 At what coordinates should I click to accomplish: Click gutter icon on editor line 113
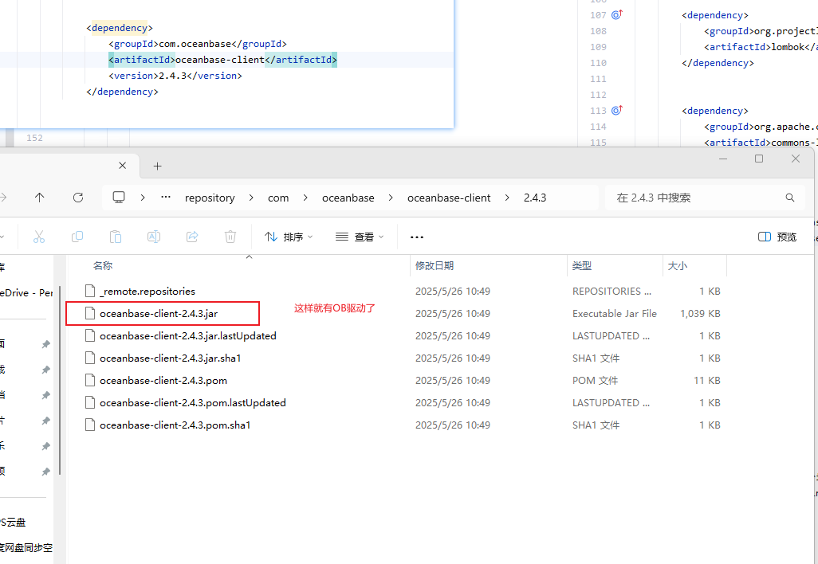pyautogui.click(x=616, y=110)
